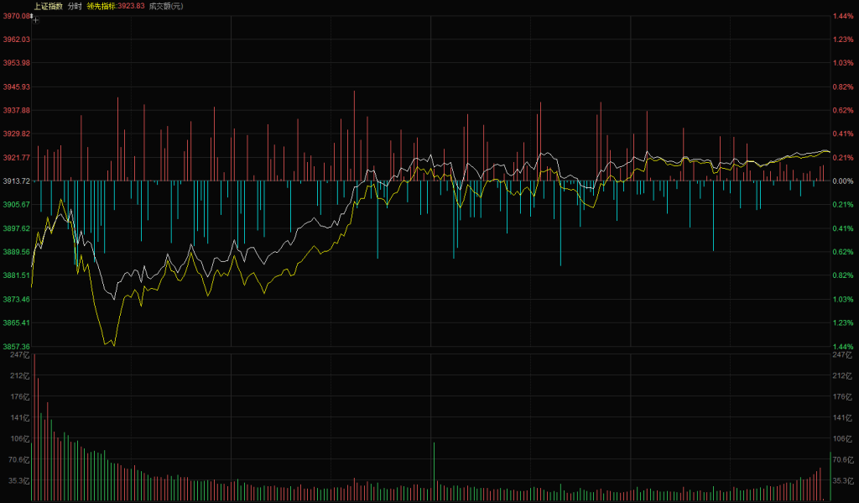Click the 3889.56 green price axis label
Image resolution: width=859 pixels, height=503 pixels.
pyautogui.click(x=17, y=251)
